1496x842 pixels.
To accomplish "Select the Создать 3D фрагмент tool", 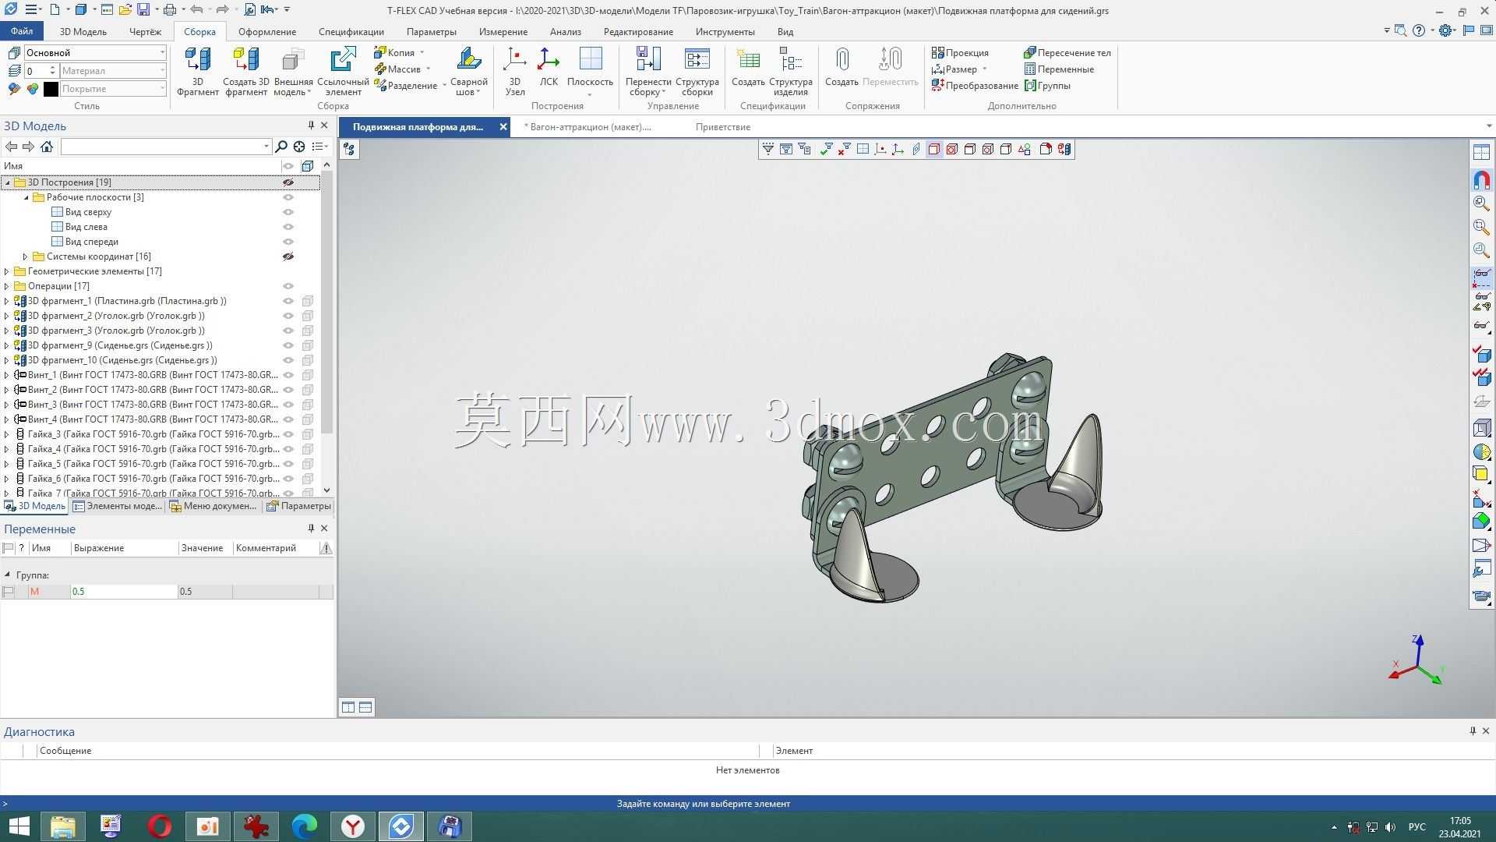I will [x=246, y=71].
